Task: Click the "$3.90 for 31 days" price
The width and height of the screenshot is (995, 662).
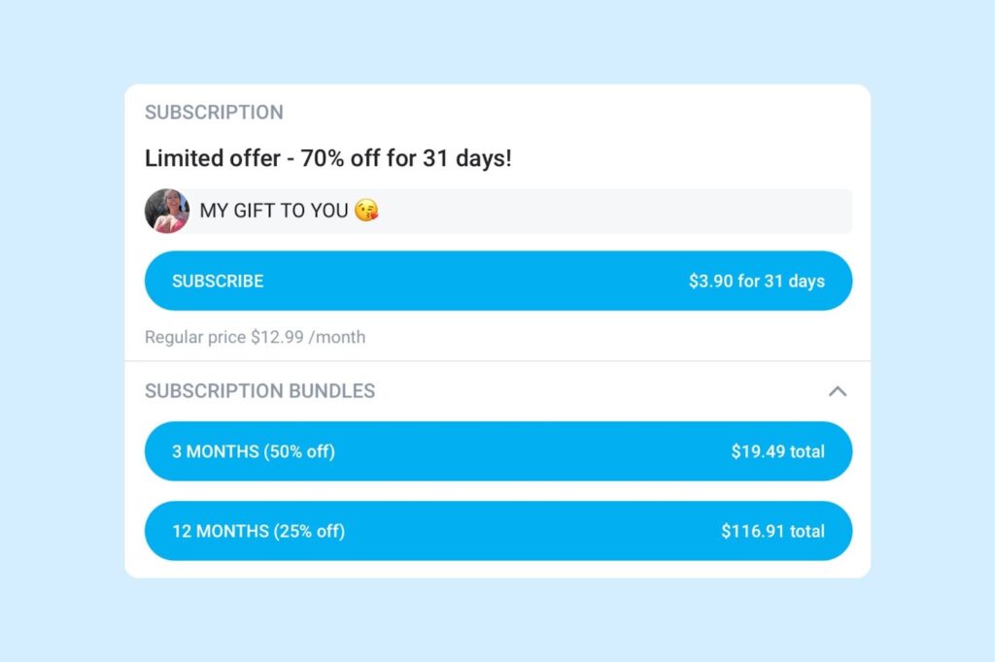Action: tap(756, 281)
